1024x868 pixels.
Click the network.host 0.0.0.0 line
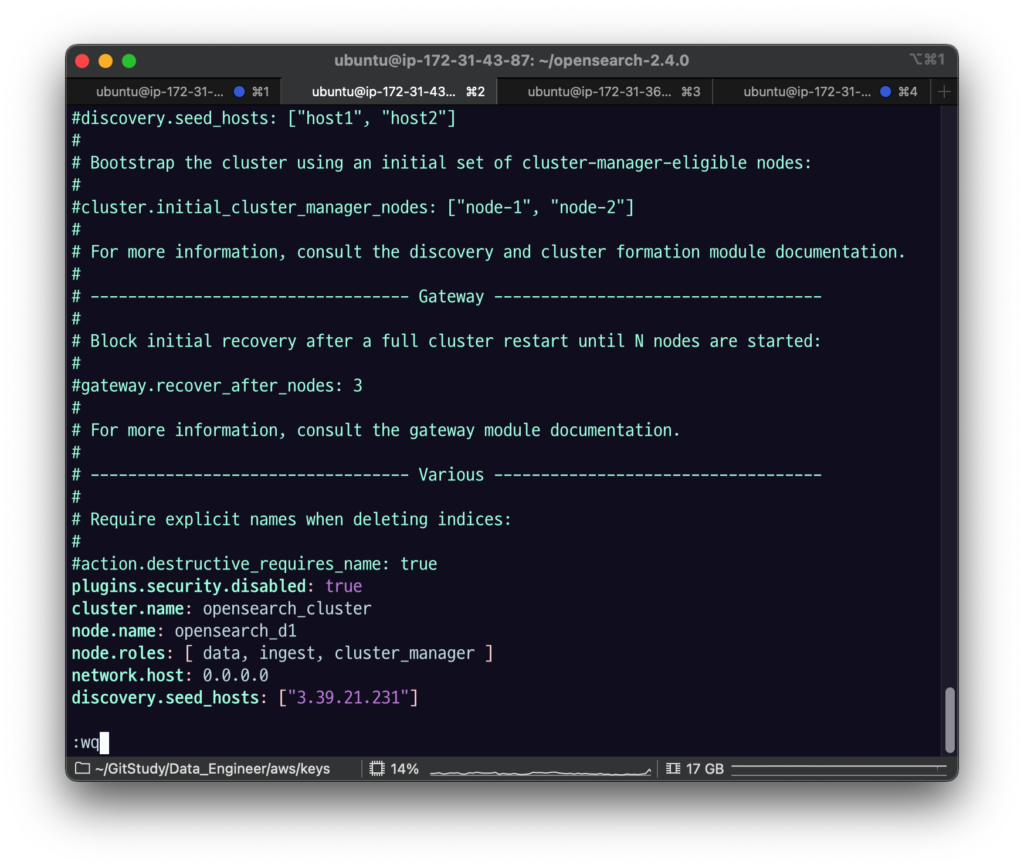pos(170,676)
